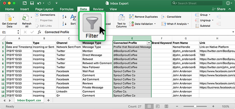Screen dimensions: 235x109
Task: Click the Edit Links item
Action: (44, 26)
